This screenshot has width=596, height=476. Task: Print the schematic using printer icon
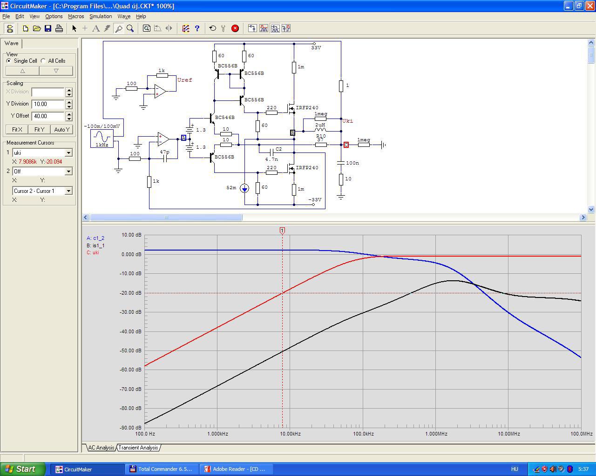point(59,28)
